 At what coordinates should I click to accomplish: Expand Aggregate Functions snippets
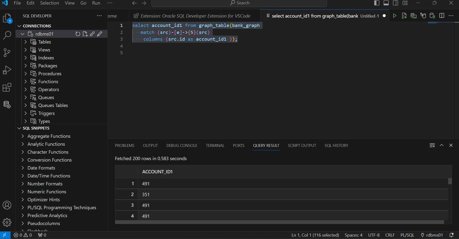click(x=23, y=136)
